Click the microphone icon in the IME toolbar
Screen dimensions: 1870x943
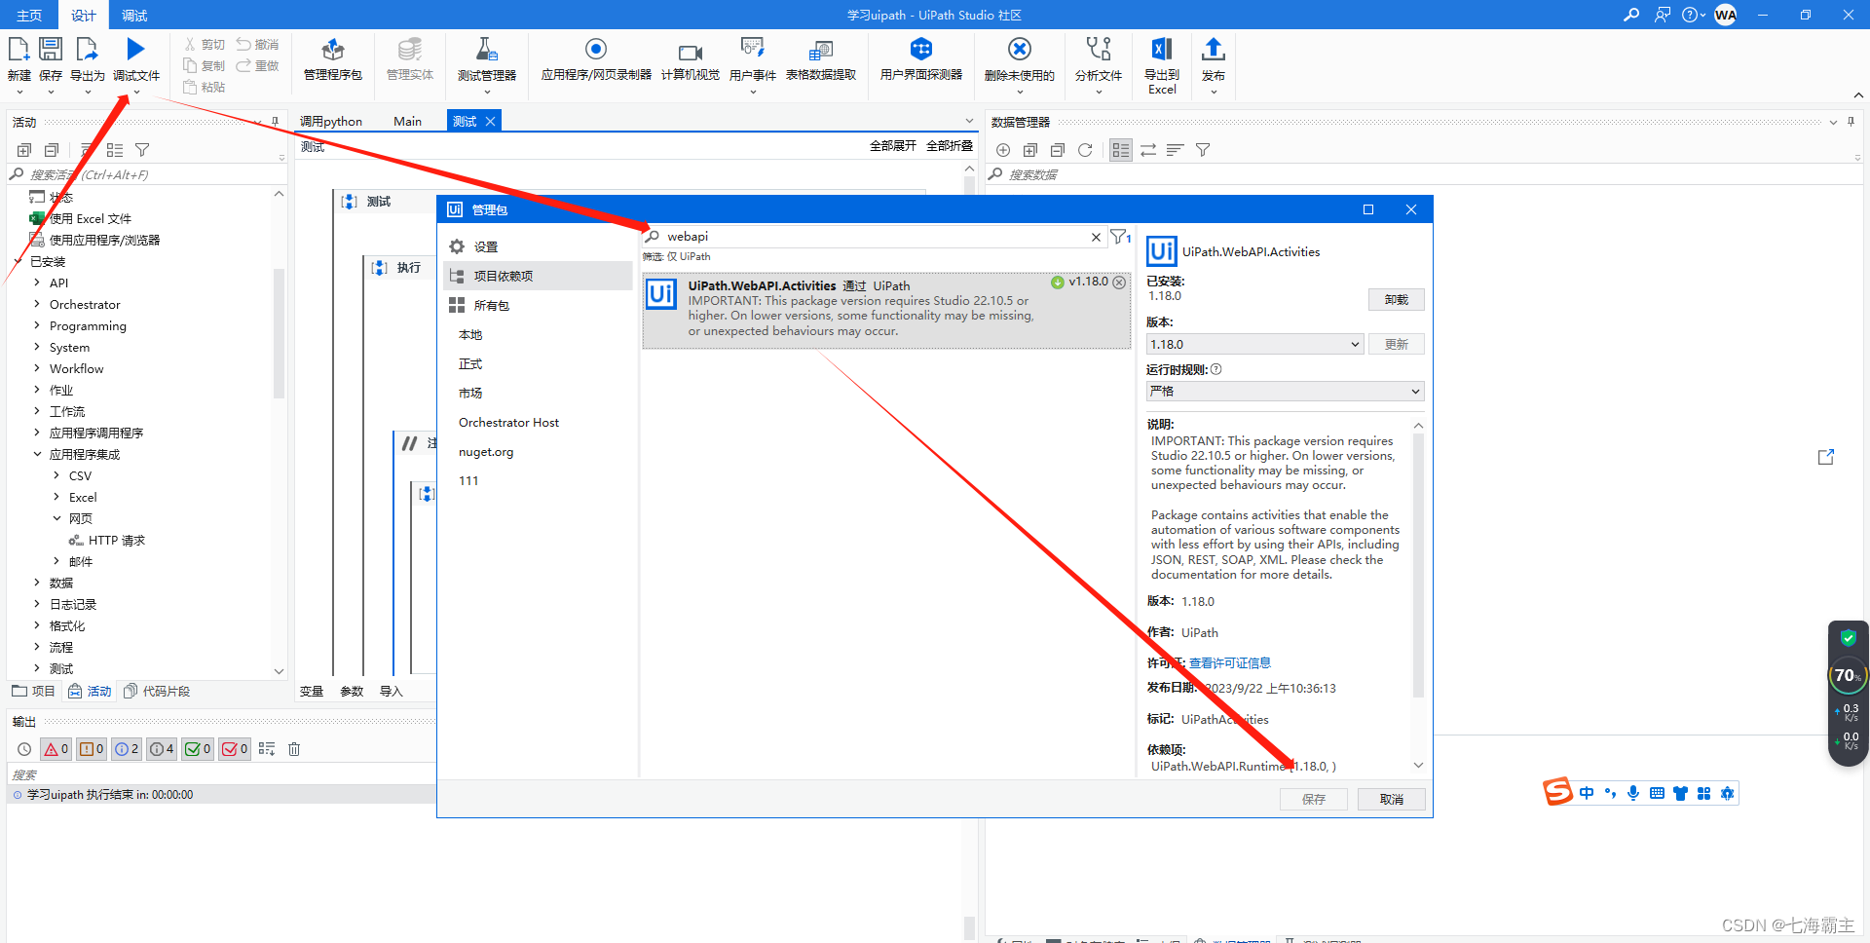(1633, 793)
